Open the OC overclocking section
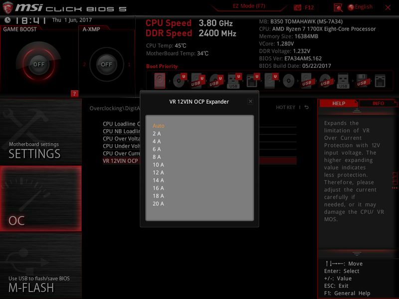This screenshot has width=399, height=299. tap(41, 198)
